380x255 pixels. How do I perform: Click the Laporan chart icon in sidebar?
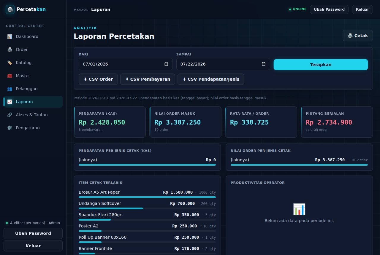[x=10, y=102]
